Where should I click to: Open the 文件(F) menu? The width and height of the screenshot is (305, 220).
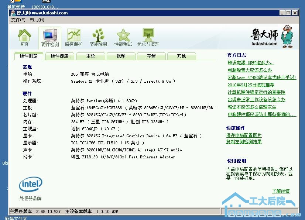(x=18, y=20)
